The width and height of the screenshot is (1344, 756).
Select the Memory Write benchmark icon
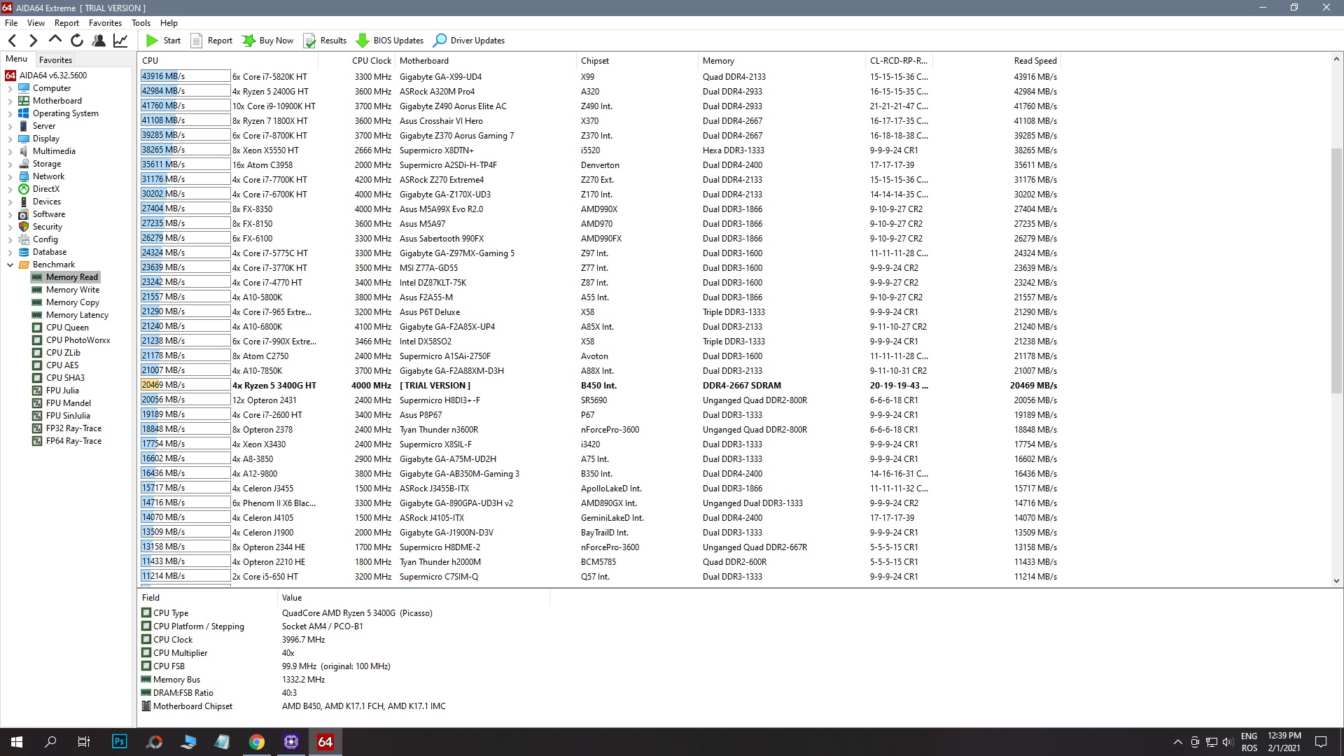[37, 290]
